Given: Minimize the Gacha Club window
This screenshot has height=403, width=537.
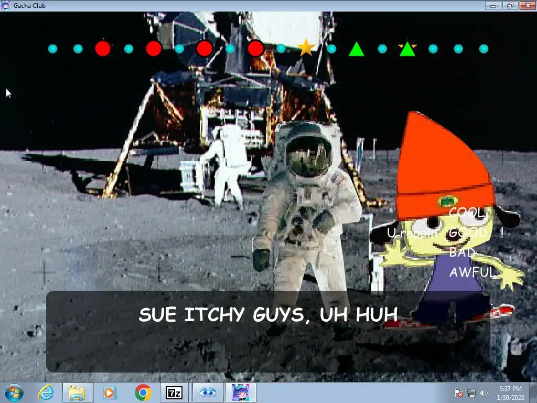Looking at the screenshot, I should pos(493,5).
